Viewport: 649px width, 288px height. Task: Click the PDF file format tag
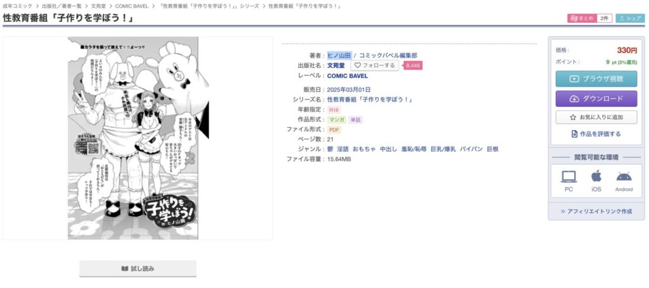[x=334, y=129]
